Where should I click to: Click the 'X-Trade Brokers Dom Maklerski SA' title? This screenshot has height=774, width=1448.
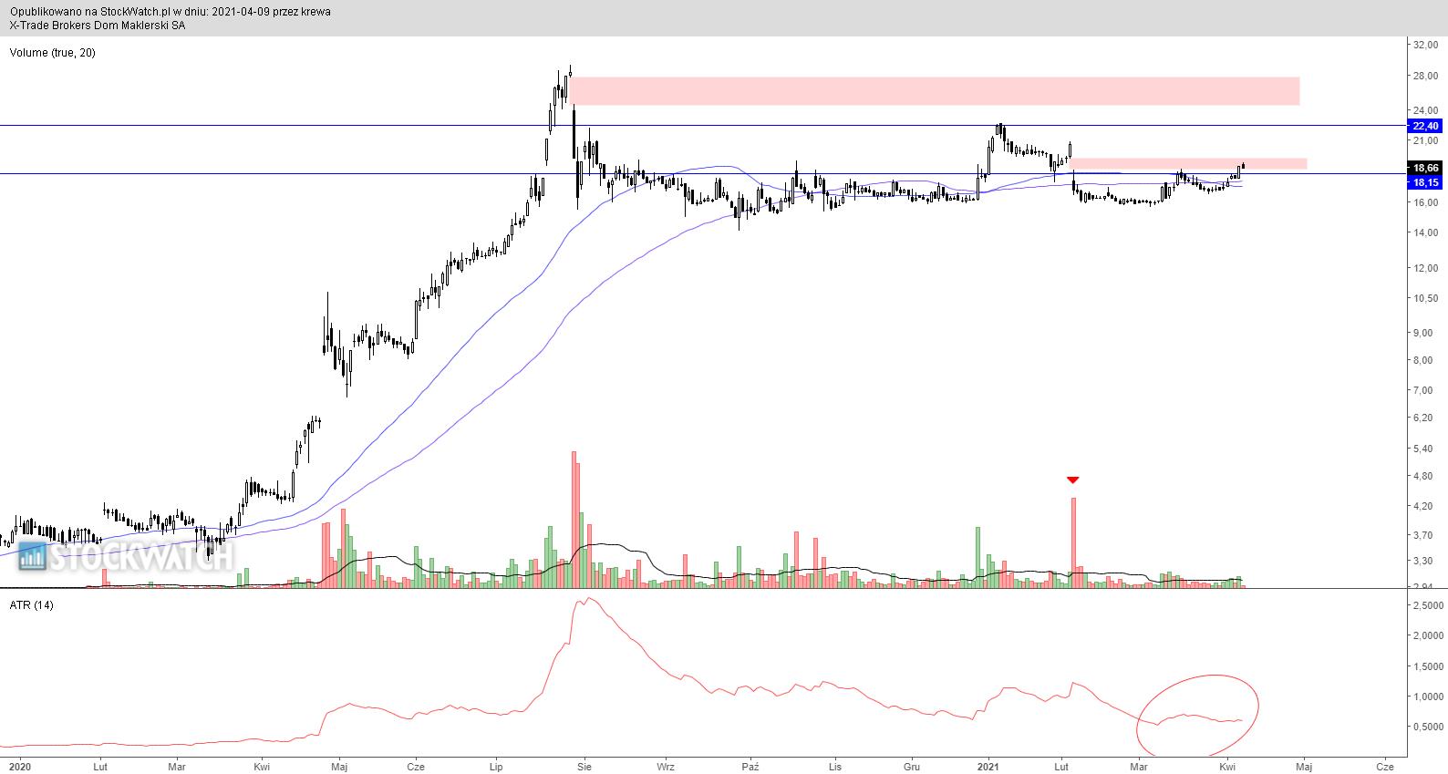tap(98, 26)
